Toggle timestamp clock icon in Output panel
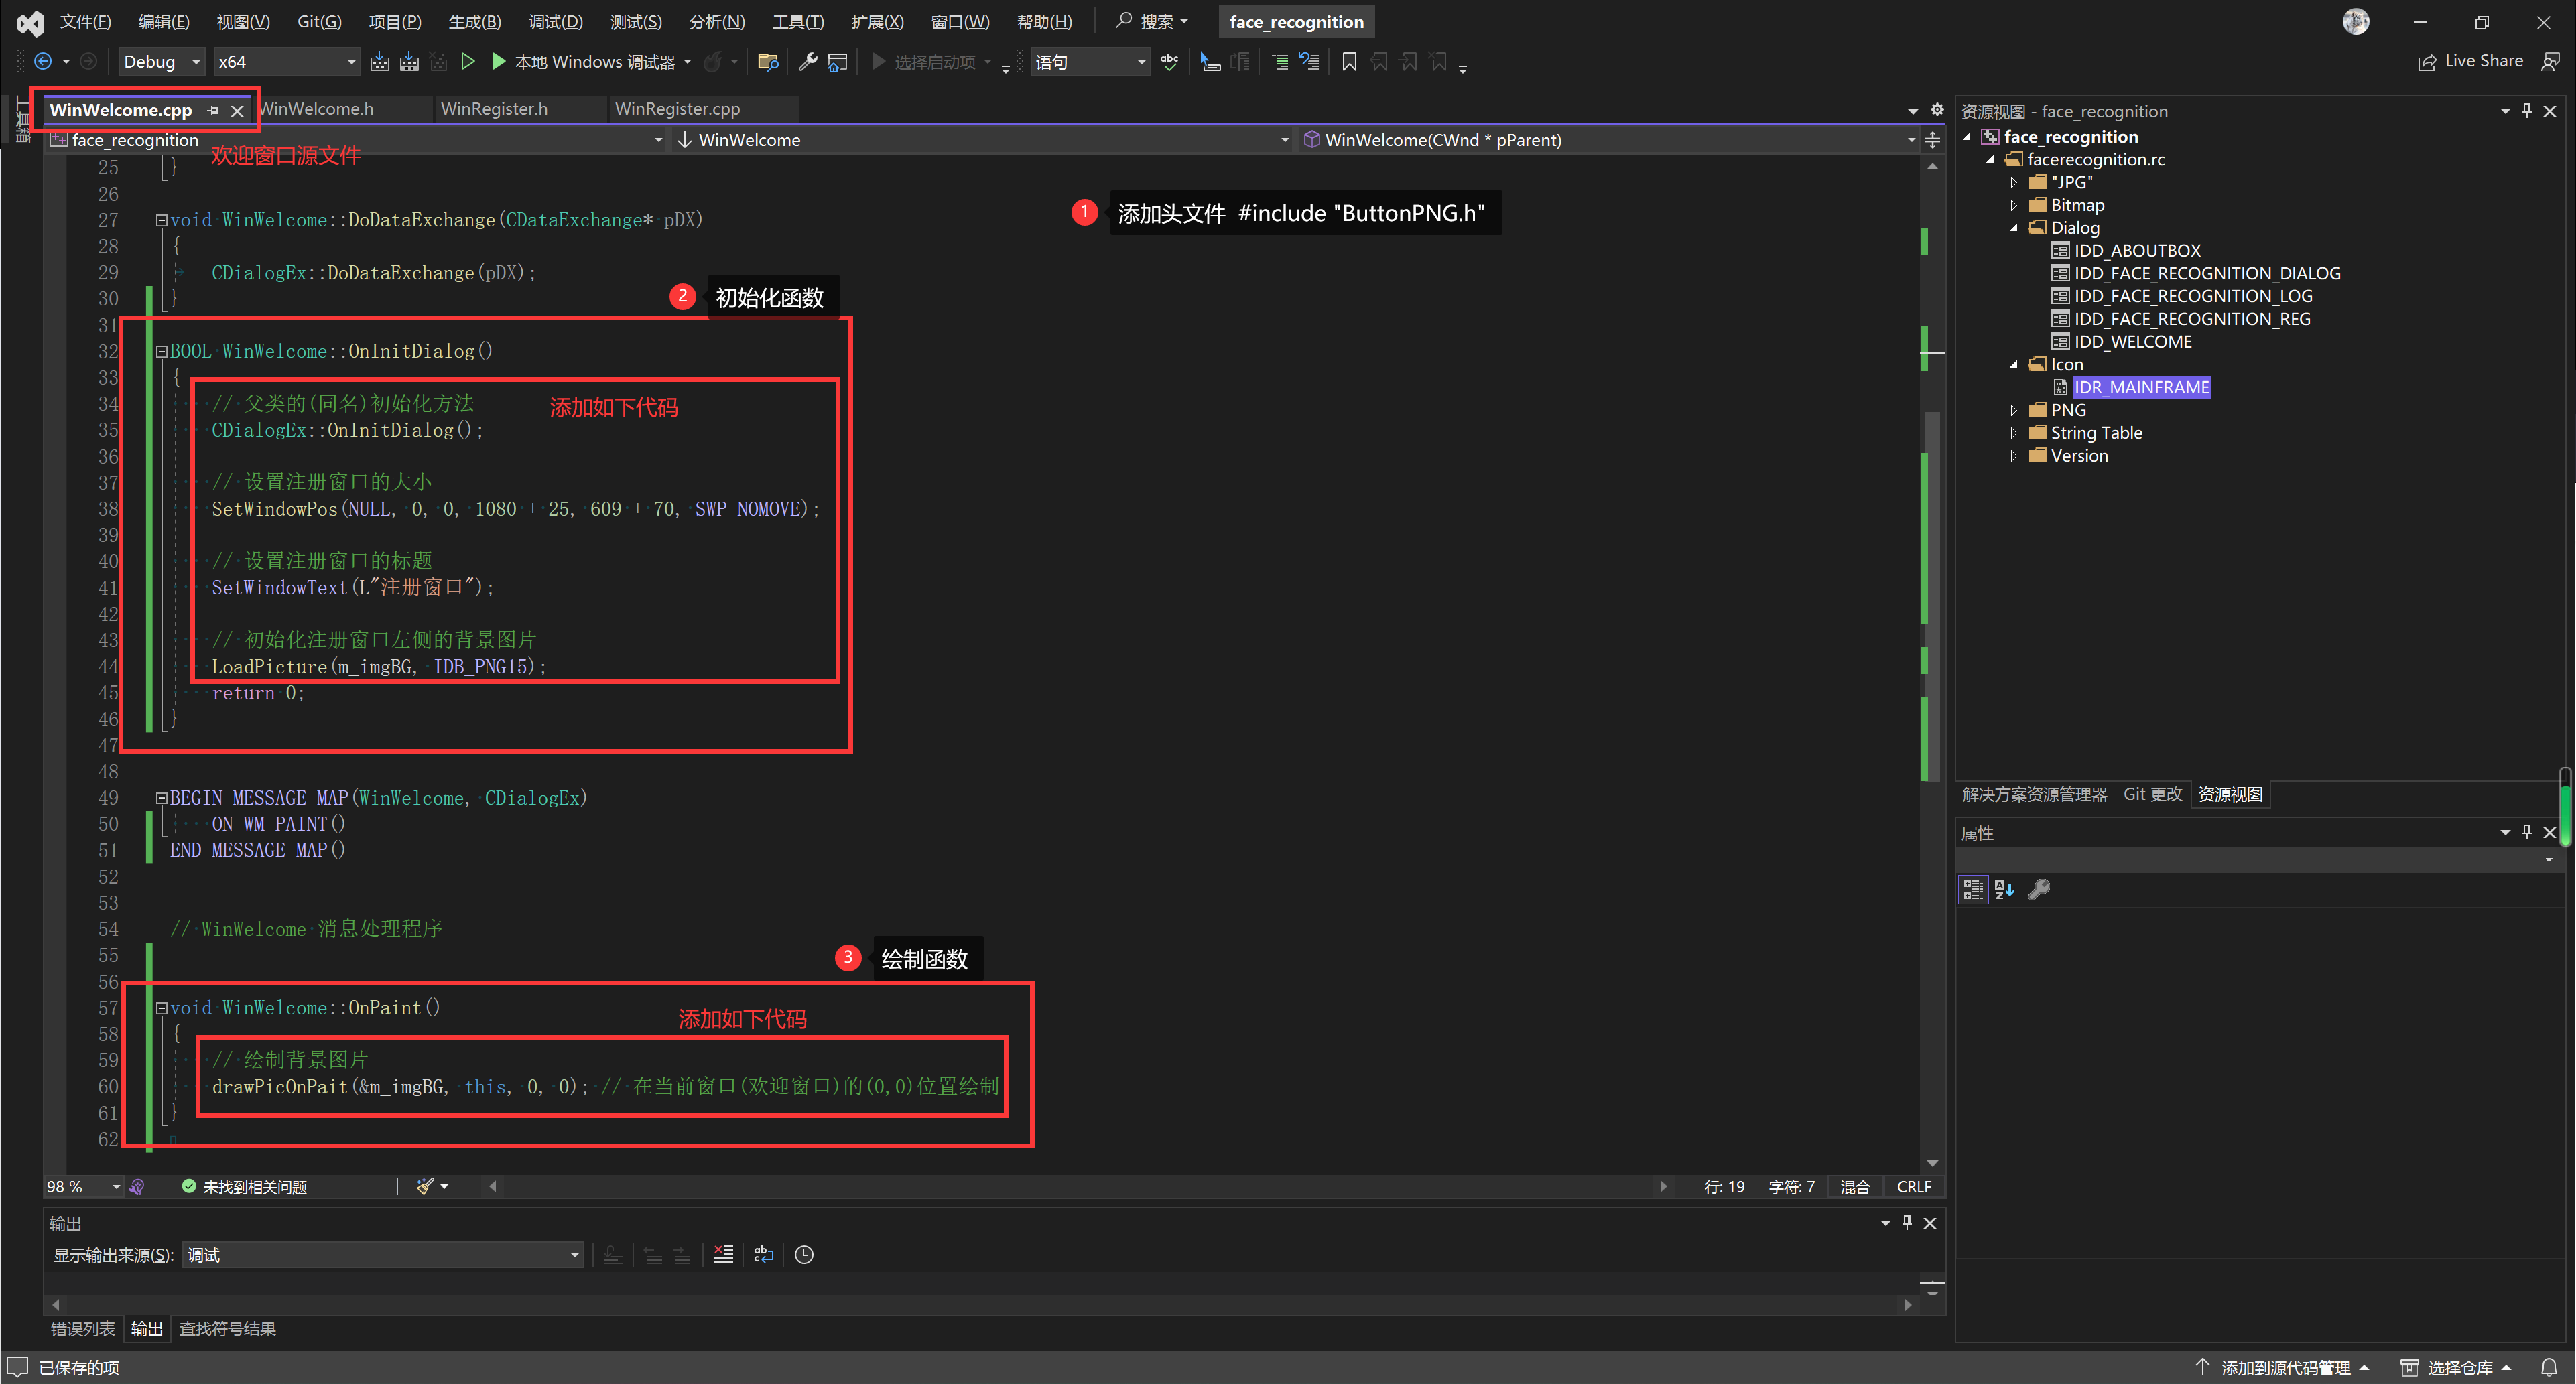 click(x=804, y=1254)
